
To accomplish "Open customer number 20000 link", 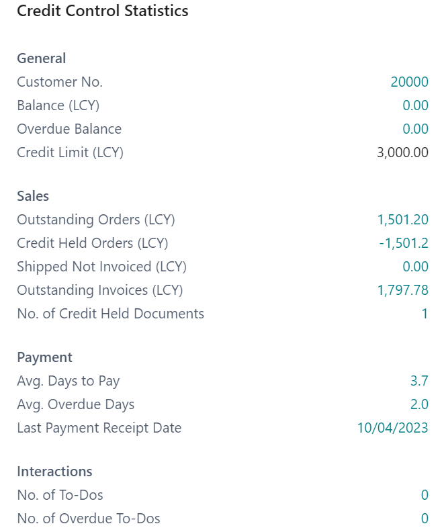I will [409, 82].
